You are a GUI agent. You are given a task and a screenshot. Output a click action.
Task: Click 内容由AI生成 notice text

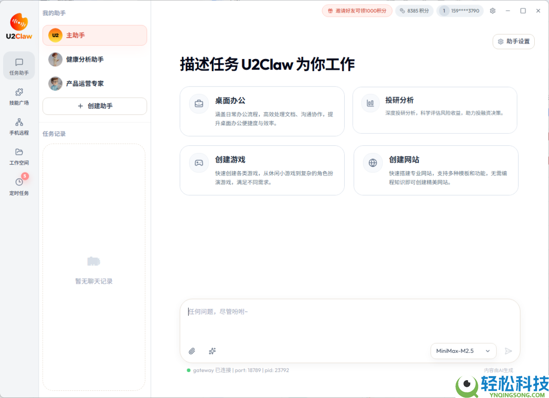[x=499, y=371]
